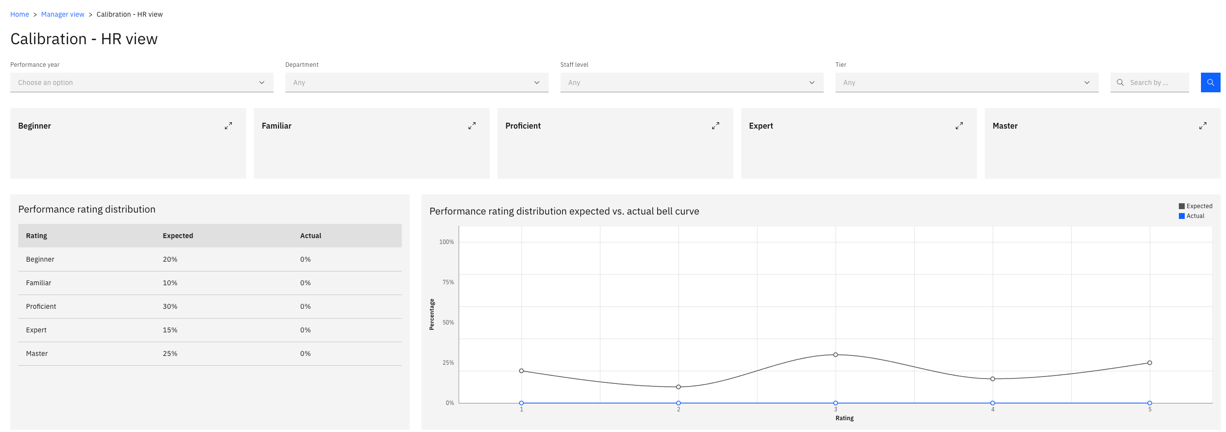Click the Actual column header

pyautogui.click(x=310, y=236)
